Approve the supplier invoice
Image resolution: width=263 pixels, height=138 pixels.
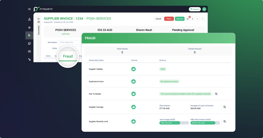pyautogui.click(x=180, y=19)
